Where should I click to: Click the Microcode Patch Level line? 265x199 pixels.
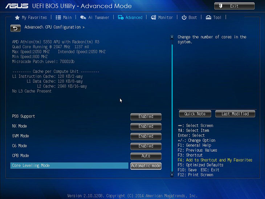point(43,61)
